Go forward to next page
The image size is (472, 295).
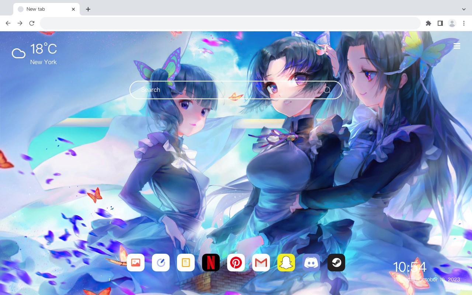[x=20, y=23]
